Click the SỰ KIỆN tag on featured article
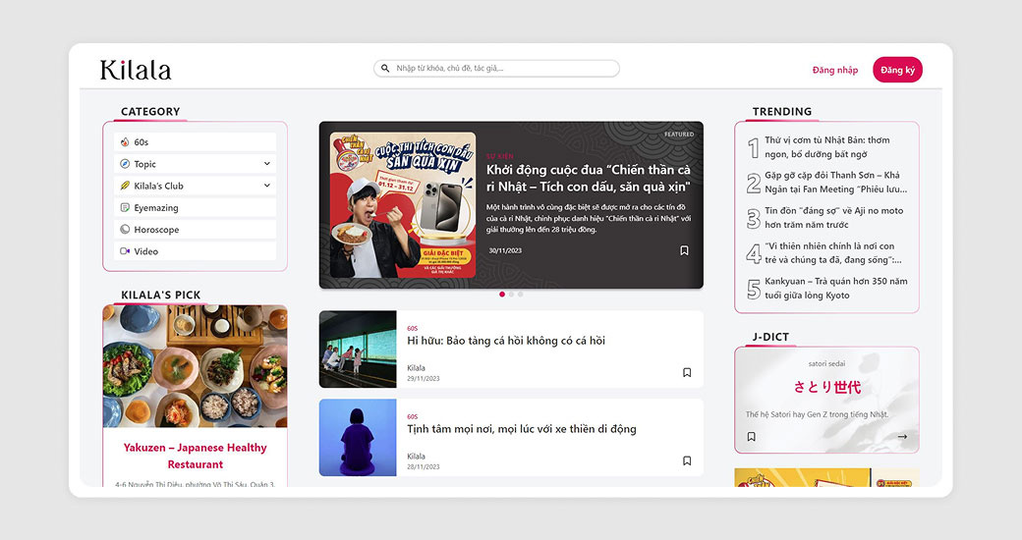This screenshot has width=1022, height=540. click(500, 156)
